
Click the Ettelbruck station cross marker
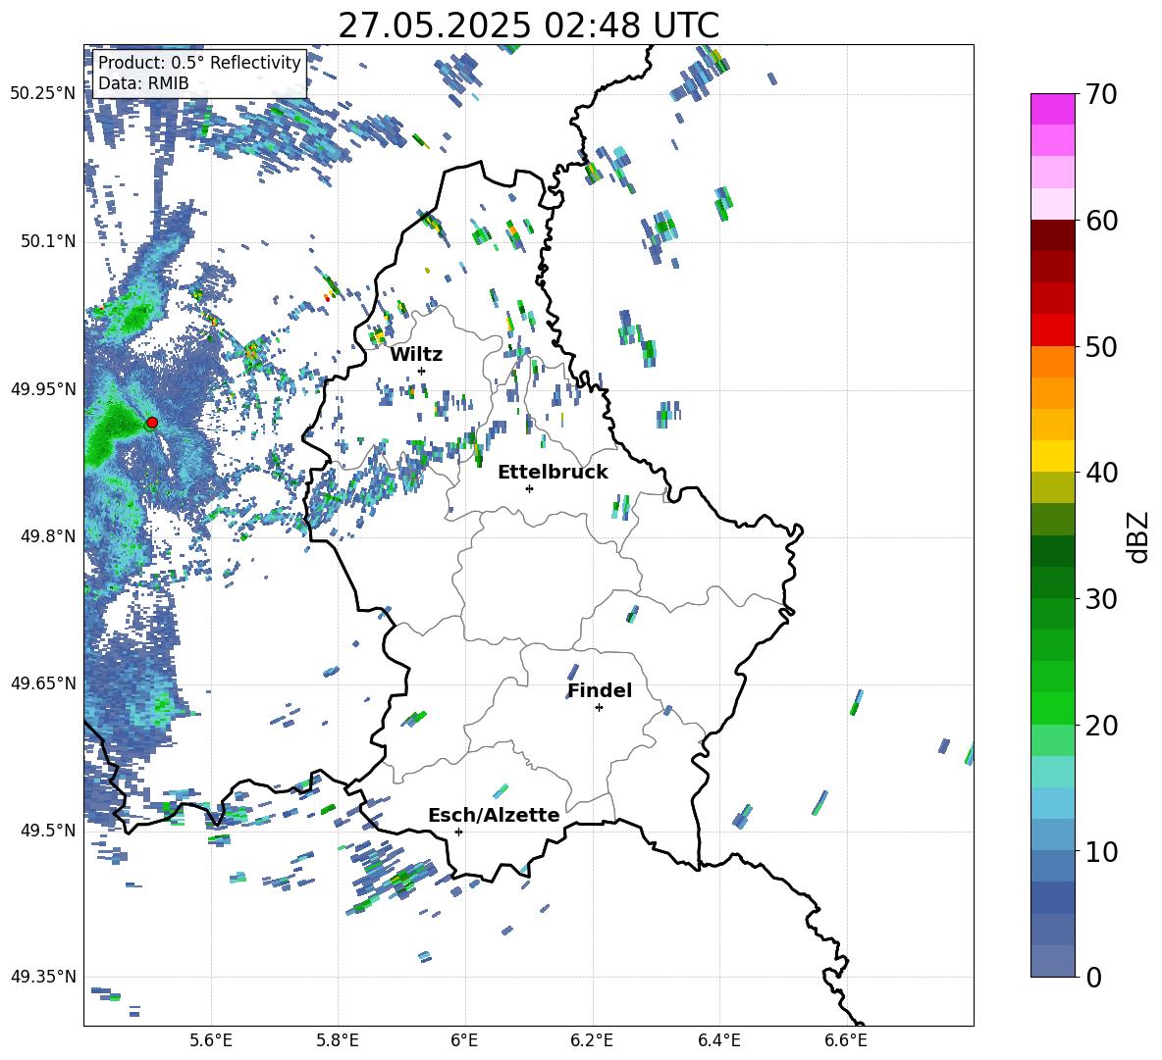coord(529,488)
